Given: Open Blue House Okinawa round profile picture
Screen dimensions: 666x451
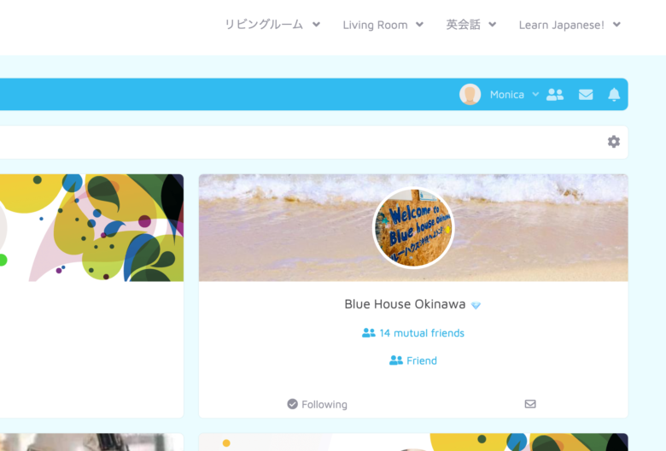Looking at the screenshot, I should point(413,228).
